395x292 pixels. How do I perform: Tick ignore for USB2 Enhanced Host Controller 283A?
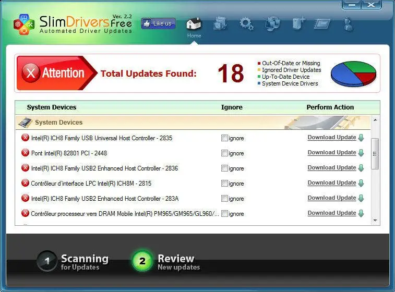tap(224, 198)
